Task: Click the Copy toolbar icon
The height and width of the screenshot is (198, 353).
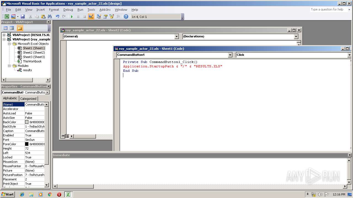Action: pos(37,17)
